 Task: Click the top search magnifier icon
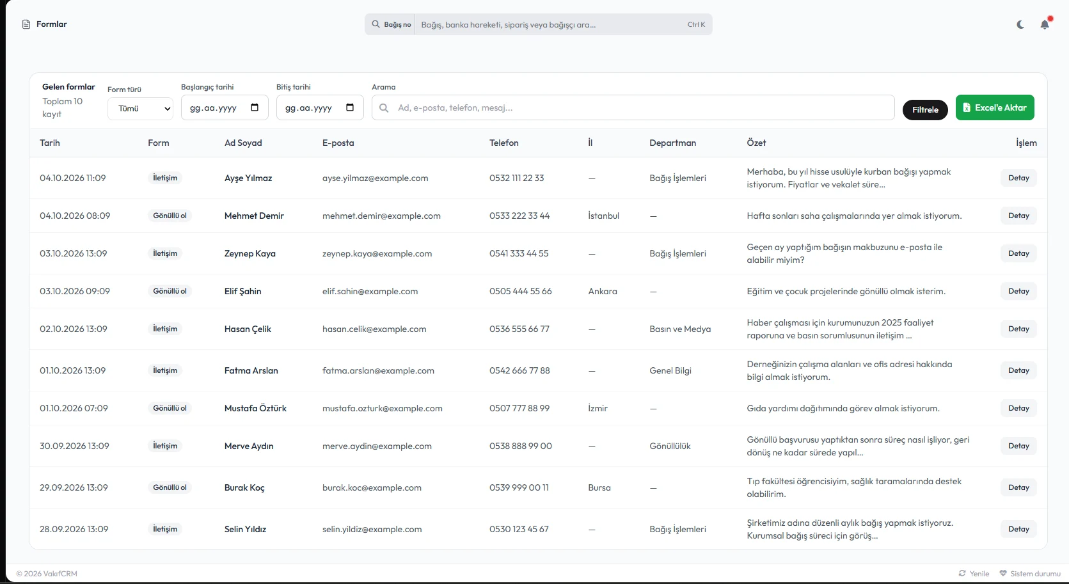(x=376, y=24)
